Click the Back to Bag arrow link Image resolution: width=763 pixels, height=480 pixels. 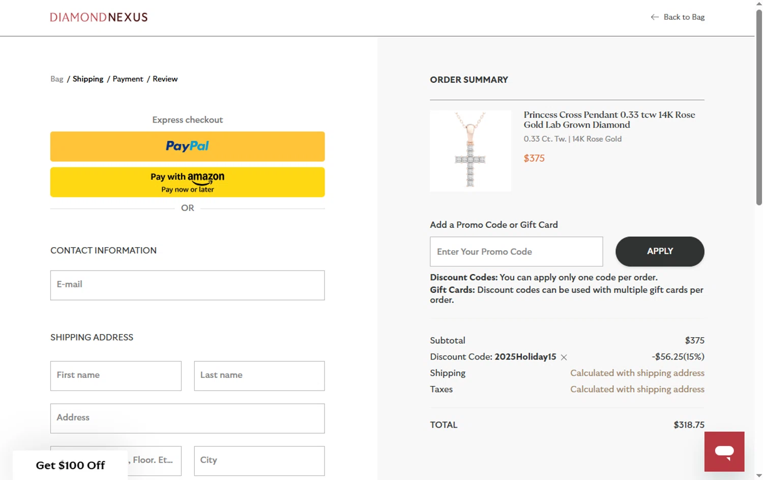pos(678,17)
